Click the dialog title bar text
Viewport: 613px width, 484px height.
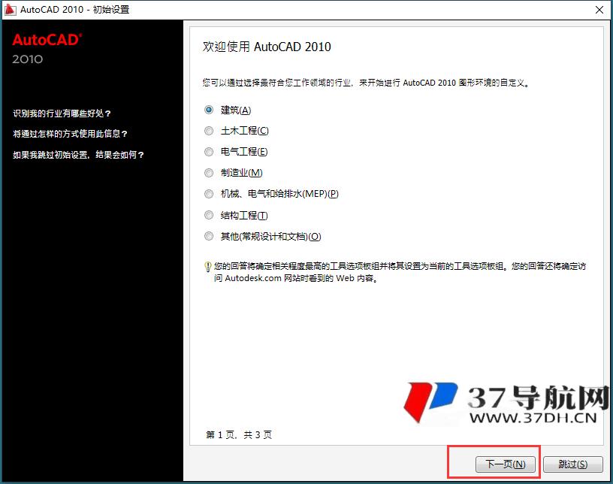74,10
